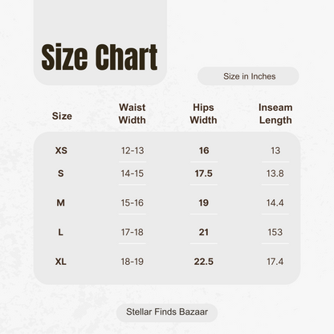The image size is (334, 334).
Task: Click the 21 hips value
Action: pos(204,232)
